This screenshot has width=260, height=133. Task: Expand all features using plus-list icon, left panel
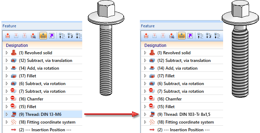[79, 36]
